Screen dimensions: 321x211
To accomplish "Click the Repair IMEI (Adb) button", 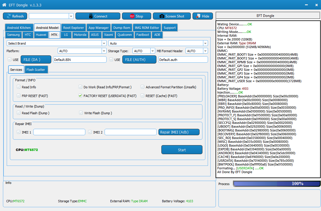I will click(x=179, y=132).
